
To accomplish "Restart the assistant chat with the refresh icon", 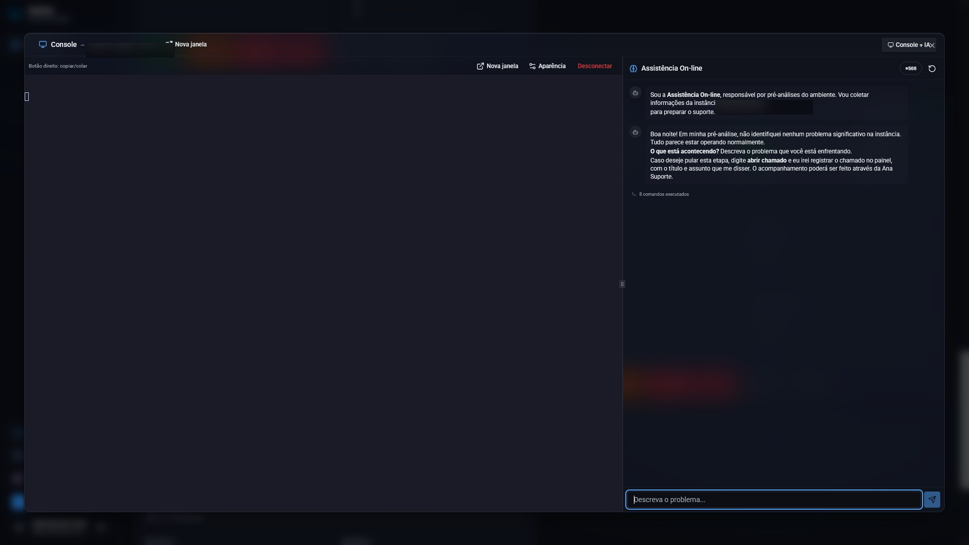I will click(x=932, y=69).
